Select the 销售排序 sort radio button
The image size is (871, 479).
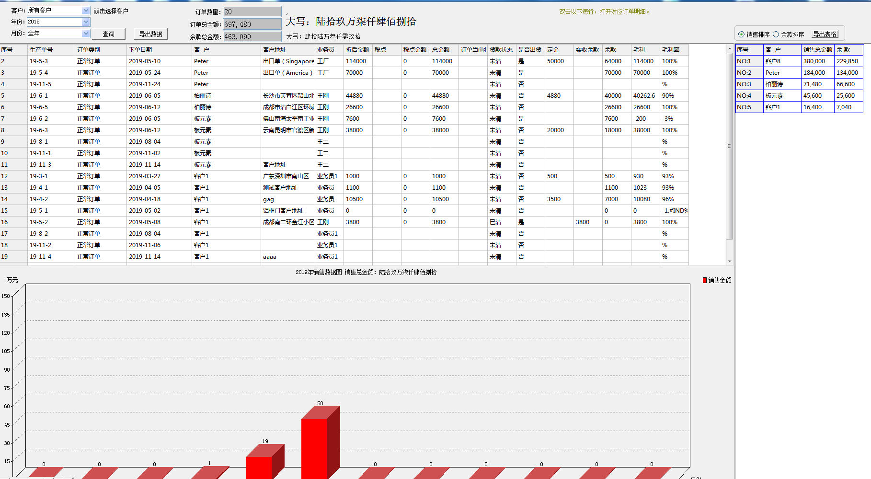[742, 34]
